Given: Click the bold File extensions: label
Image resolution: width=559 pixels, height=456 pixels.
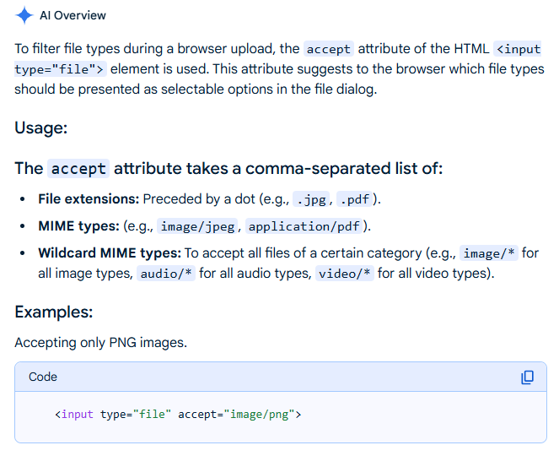Looking at the screenshot, I should 89,199.
